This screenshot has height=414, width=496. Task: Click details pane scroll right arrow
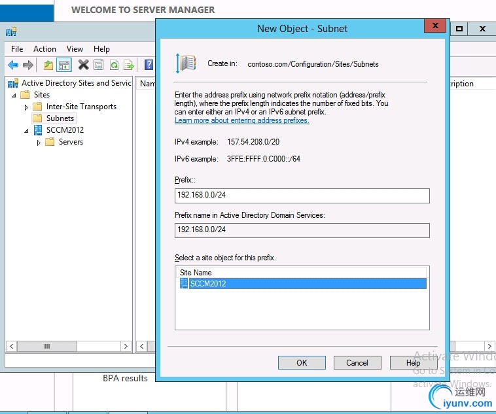(x=489, y=346)
